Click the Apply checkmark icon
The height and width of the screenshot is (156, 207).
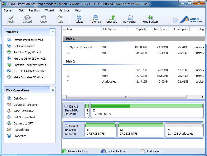(x=11, y=17)
